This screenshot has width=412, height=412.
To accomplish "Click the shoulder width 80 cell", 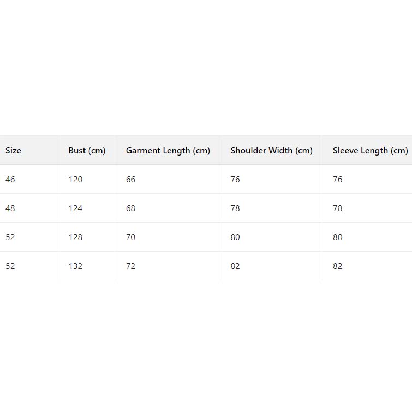I will coord(235,237).
